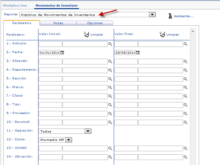
Task: Focus final Almacén code field
Action: 126,62
